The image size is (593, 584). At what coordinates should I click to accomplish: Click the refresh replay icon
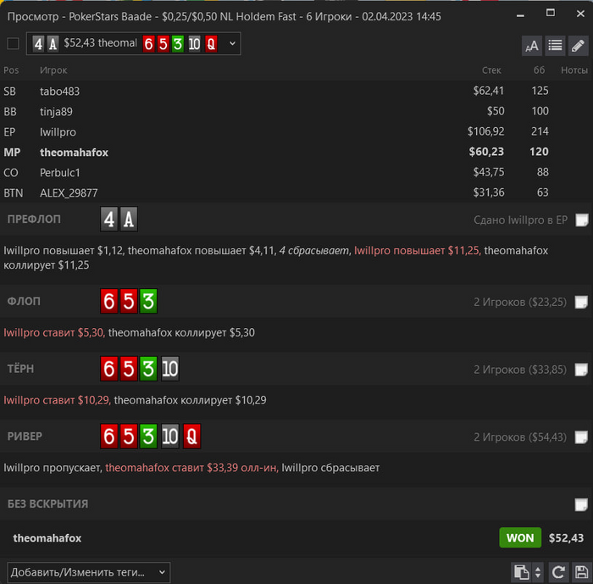558,572
